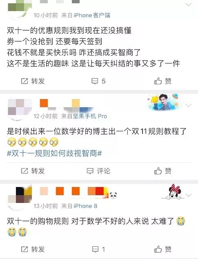Expand chevron beside man sticker badge

pyautogui.click(x=189, y=105)
